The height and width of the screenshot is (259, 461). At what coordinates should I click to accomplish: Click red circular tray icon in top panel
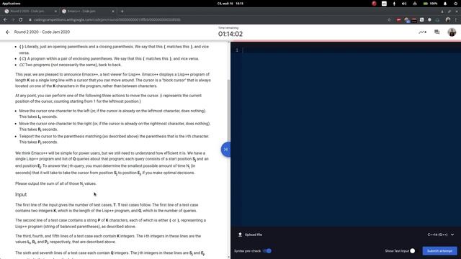(x=374, y=4)
